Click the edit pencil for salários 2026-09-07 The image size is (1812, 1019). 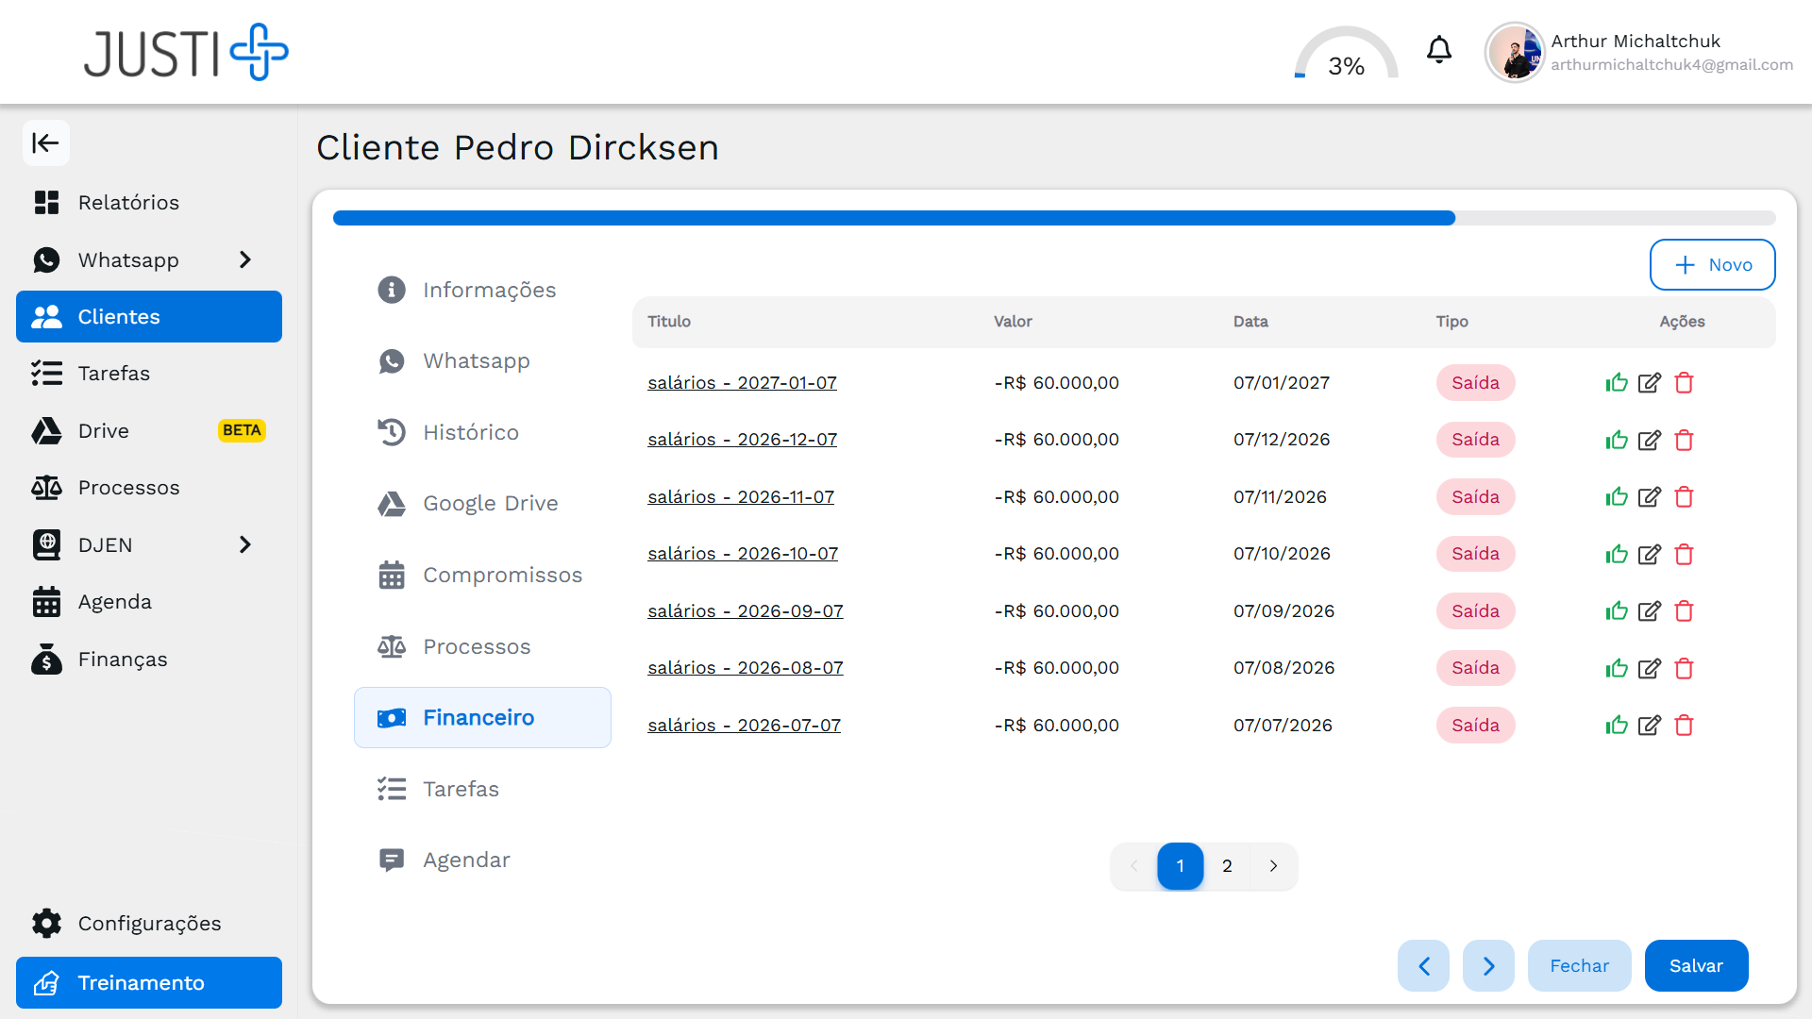(x=1650, y=611)
